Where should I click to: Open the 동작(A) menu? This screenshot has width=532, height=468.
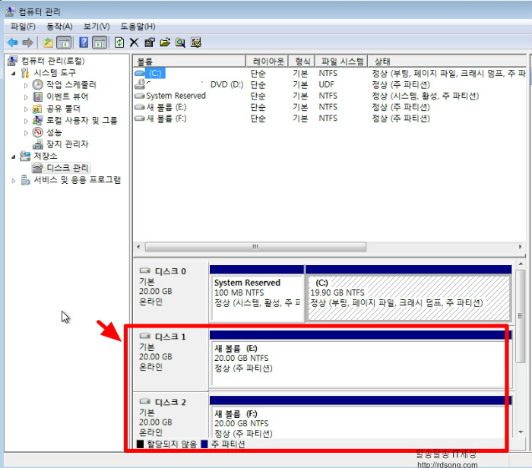[x=59, y=27]
